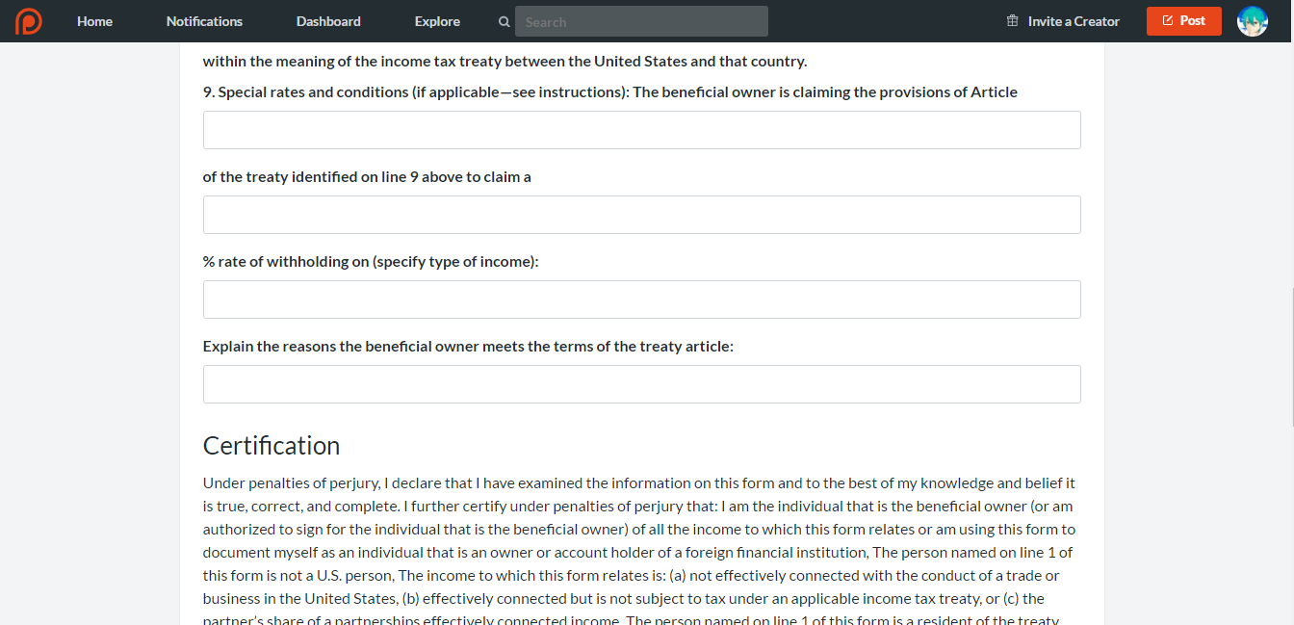The image size is (1294, 625).
Task: Focus the type of income input field
Action: pos(641,299)
